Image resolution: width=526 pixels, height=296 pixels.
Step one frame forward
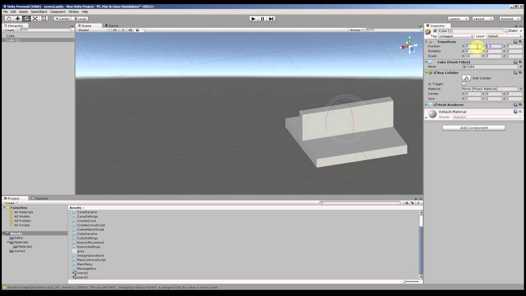pyautogui.click(x=271, y=18)
